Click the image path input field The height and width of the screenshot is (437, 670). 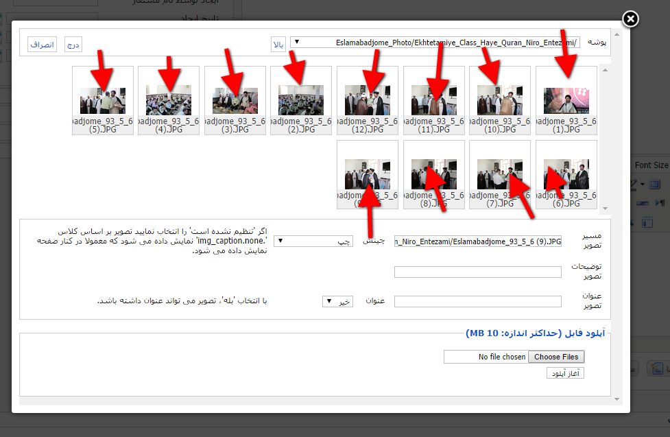[478, 241]
